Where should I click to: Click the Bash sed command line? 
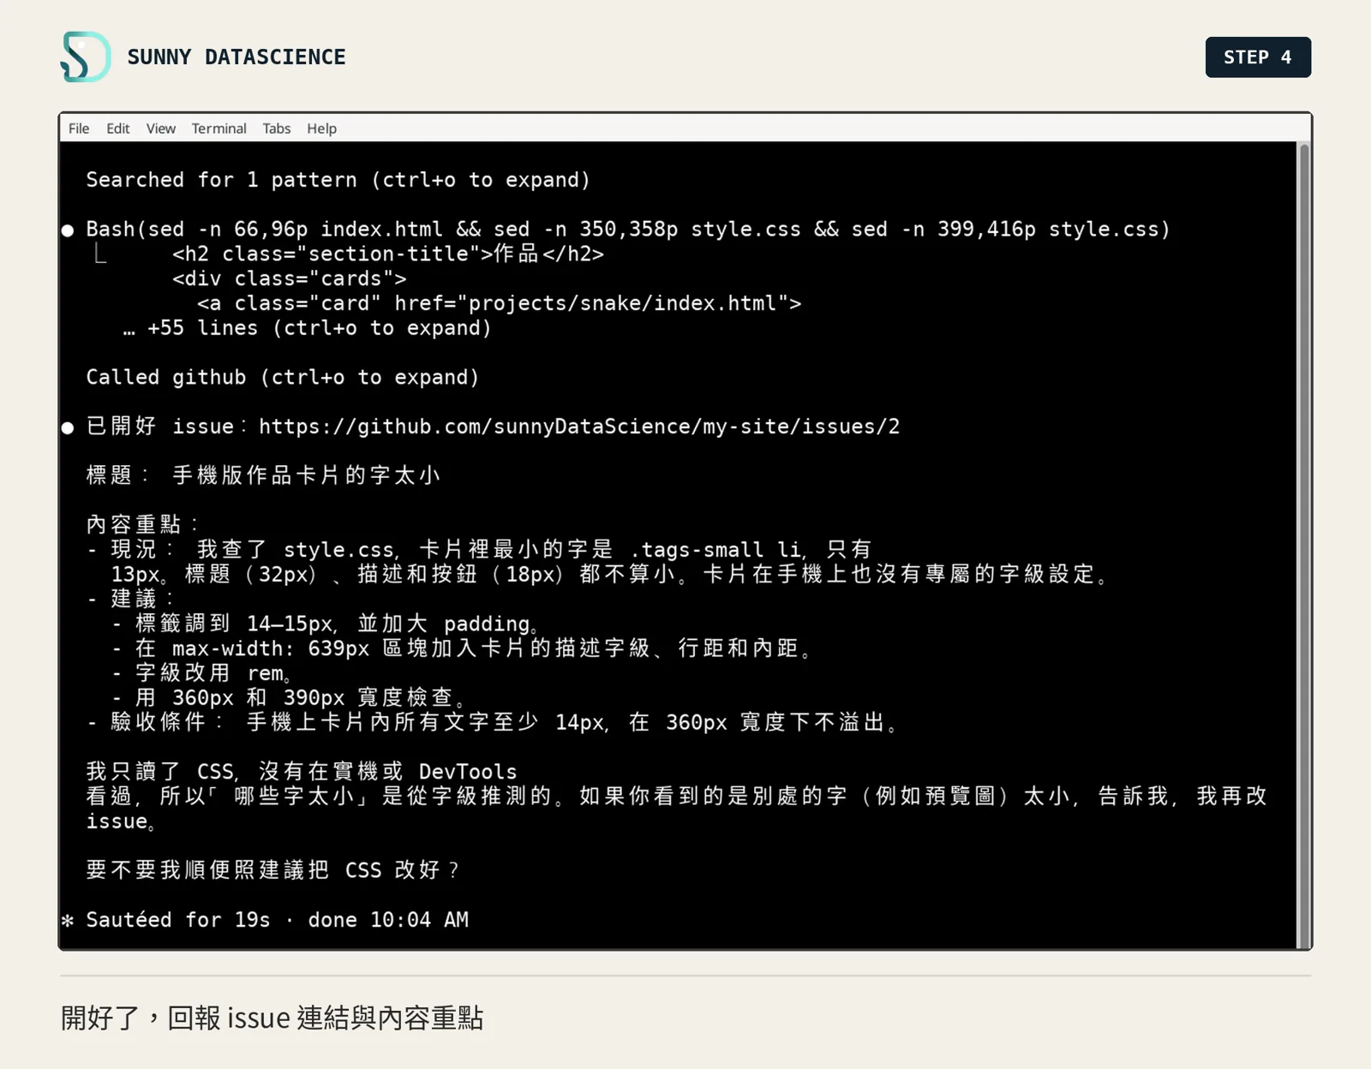point(628,230)
